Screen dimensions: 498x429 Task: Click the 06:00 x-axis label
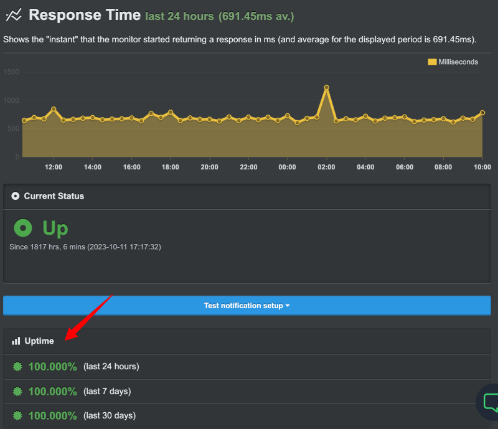click(x=405, y=167)
